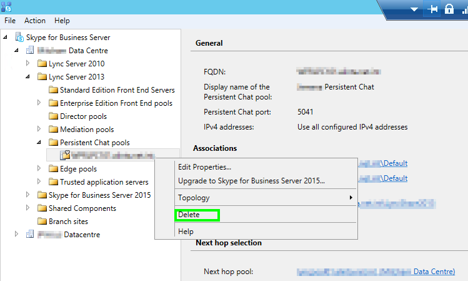Open the second \Default association link
Viewport: 468px width, 281px height.
pos(383,178)
